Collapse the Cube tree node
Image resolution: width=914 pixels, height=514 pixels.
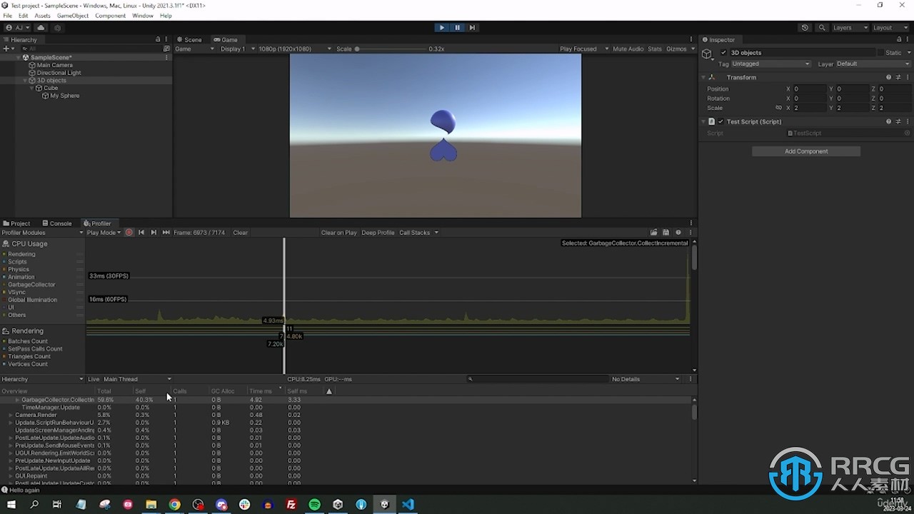(x=32, y=89)
